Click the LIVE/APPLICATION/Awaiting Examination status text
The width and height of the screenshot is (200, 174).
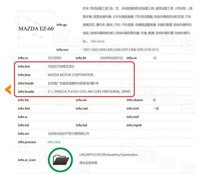pyautogui.click(x=109, y=155)
